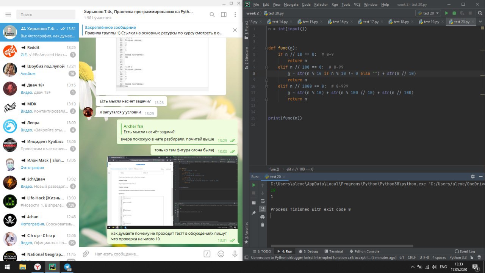The image size is (485, 273).
Task: Switch to test 17.py editor tab
Action: click(368, 22)
